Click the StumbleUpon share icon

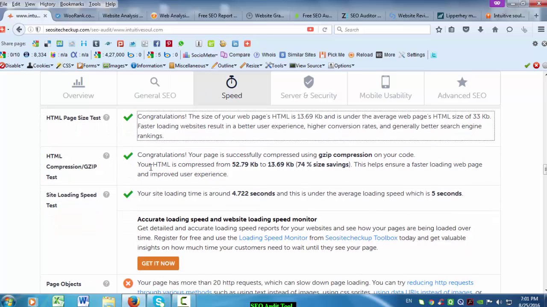pos(59,43)
